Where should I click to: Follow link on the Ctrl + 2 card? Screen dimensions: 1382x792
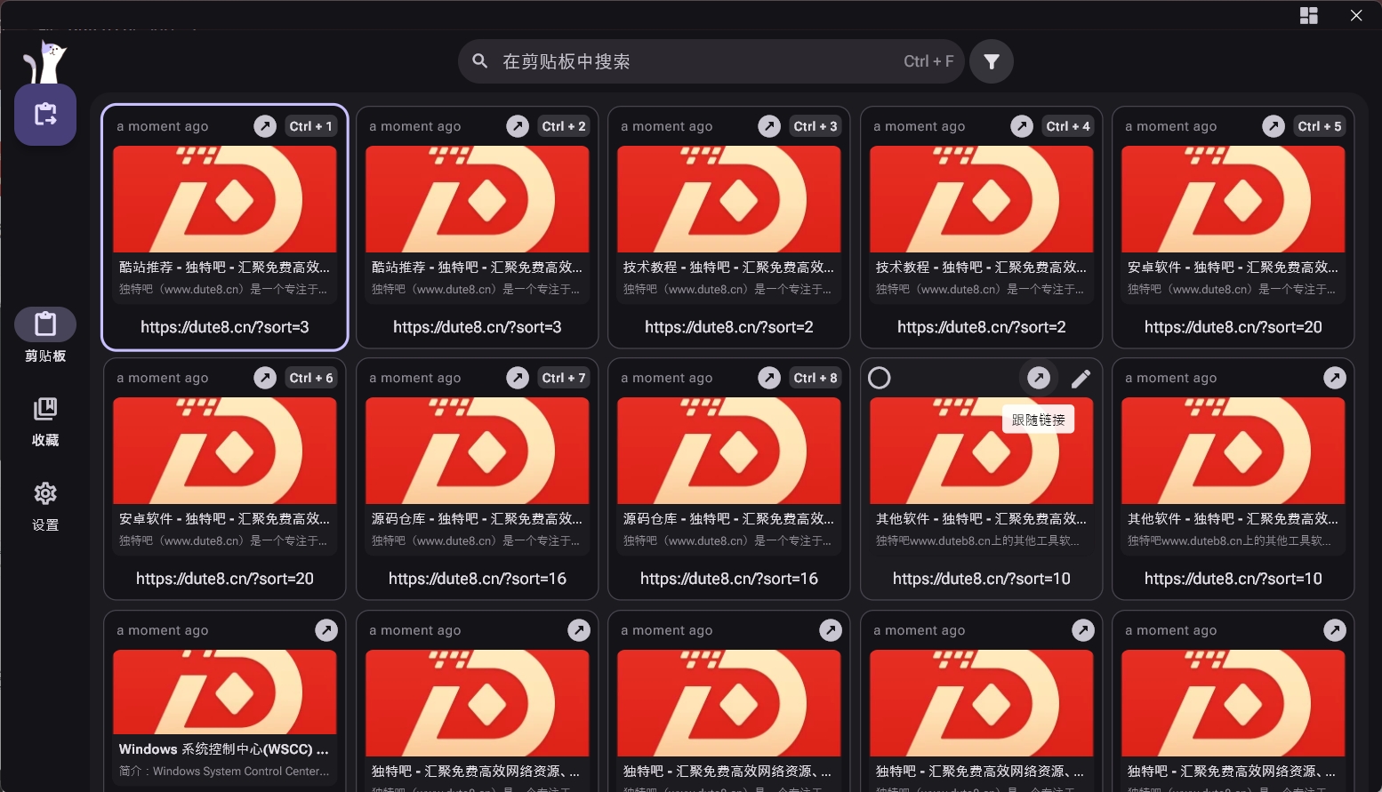coord(518,126)
